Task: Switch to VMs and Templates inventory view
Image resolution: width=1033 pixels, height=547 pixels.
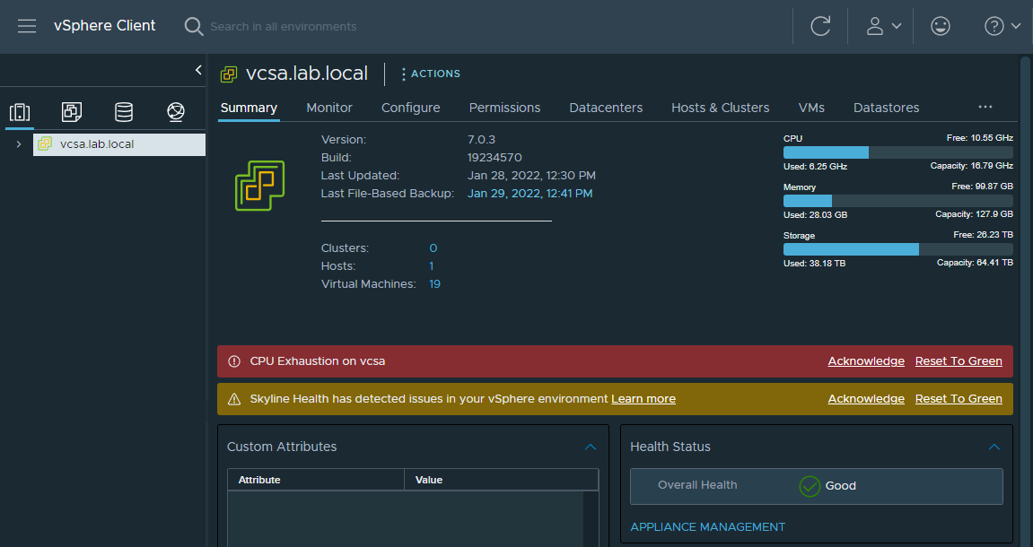Action: point(72,113)
